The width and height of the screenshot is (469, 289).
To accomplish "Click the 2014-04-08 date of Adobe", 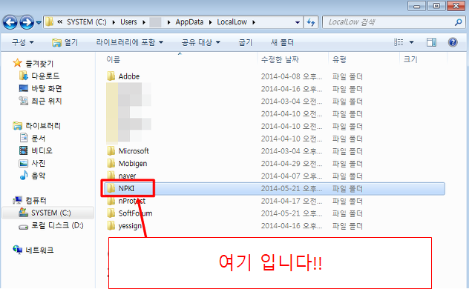I will [292, 77].
